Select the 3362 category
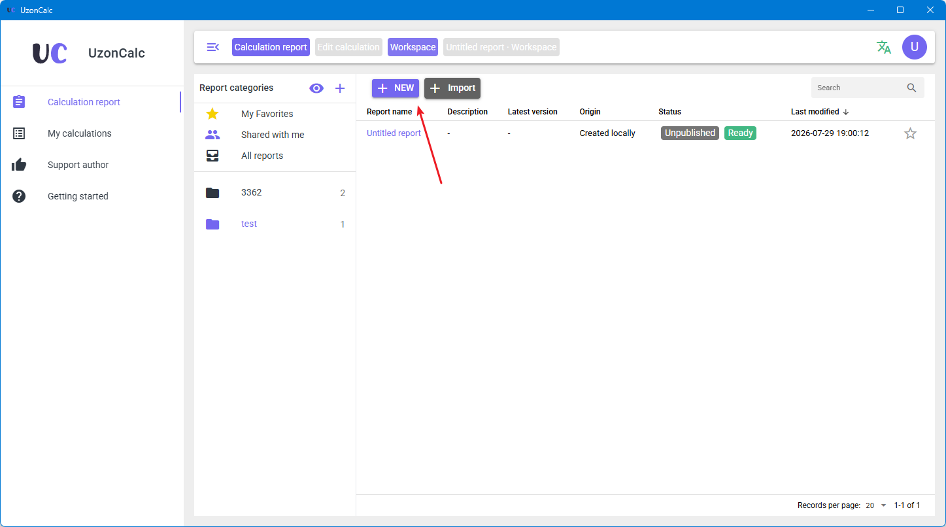 pos(275,193)
